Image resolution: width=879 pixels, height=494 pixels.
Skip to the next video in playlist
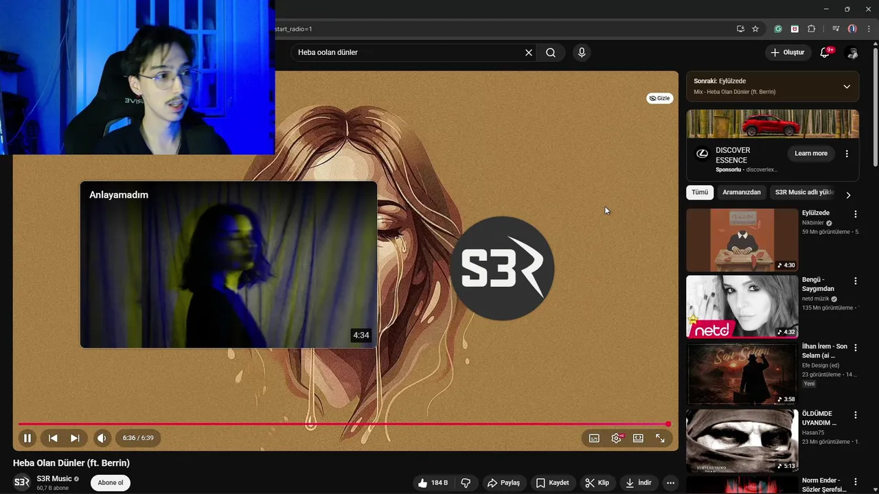pyautogui.click(x=75, y=438)
